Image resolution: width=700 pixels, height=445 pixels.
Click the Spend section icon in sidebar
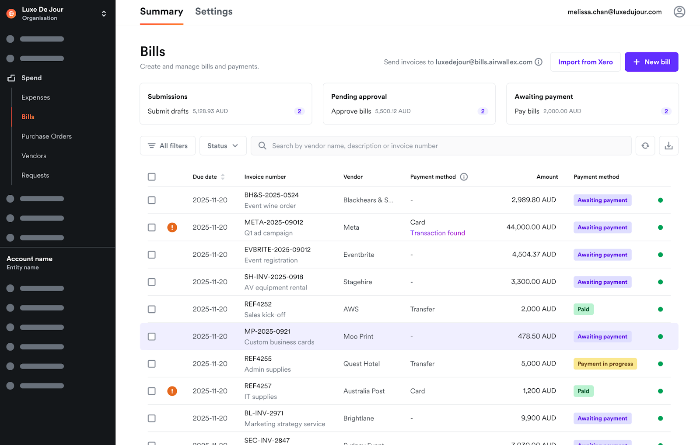point(11,78)
